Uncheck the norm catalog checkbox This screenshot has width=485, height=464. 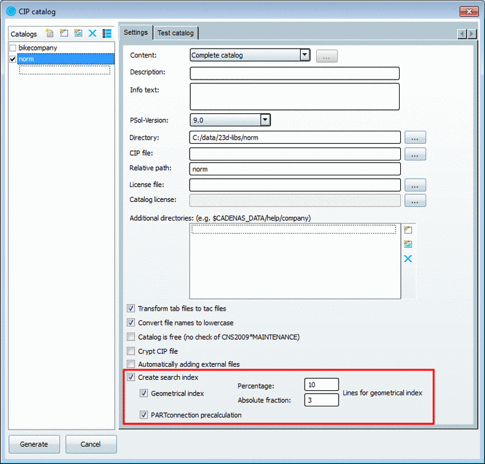tap(13, 59)
